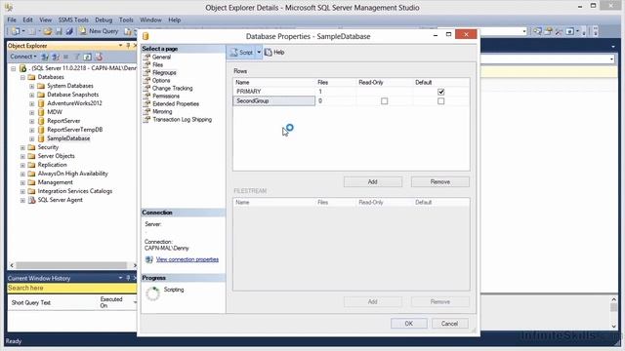Open the Window menu

point(150,19)
